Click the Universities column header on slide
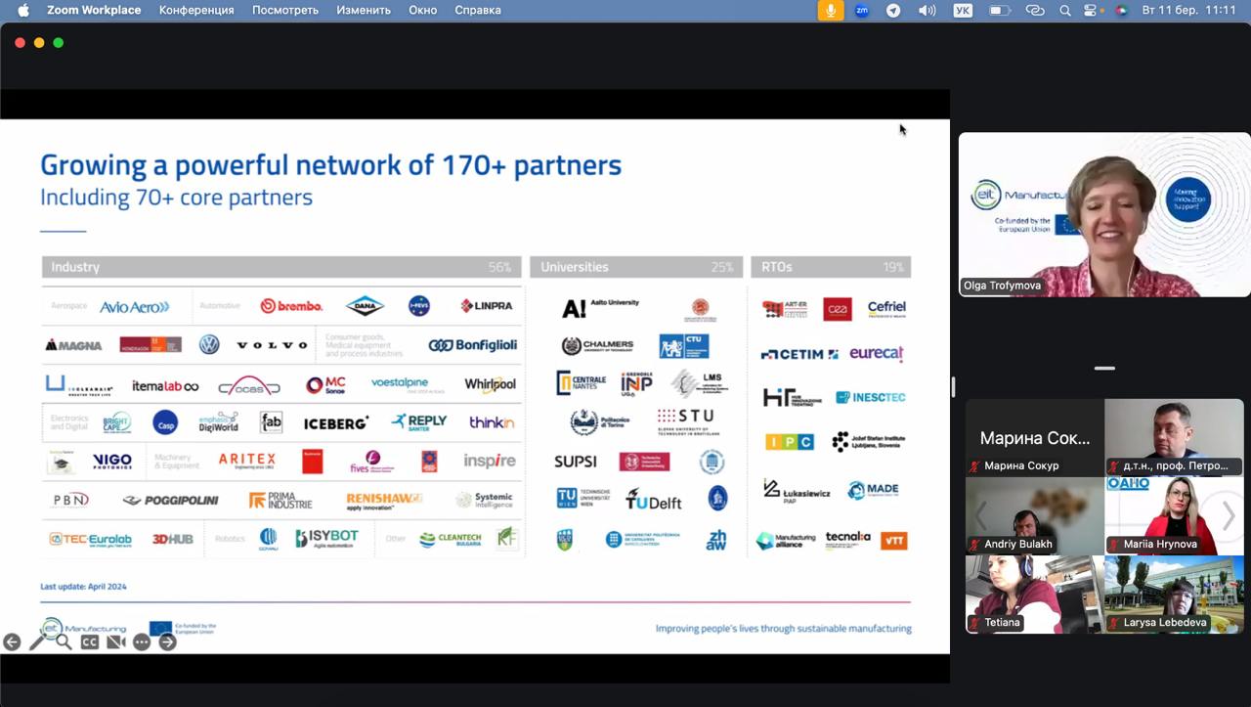 coord(636,267)
